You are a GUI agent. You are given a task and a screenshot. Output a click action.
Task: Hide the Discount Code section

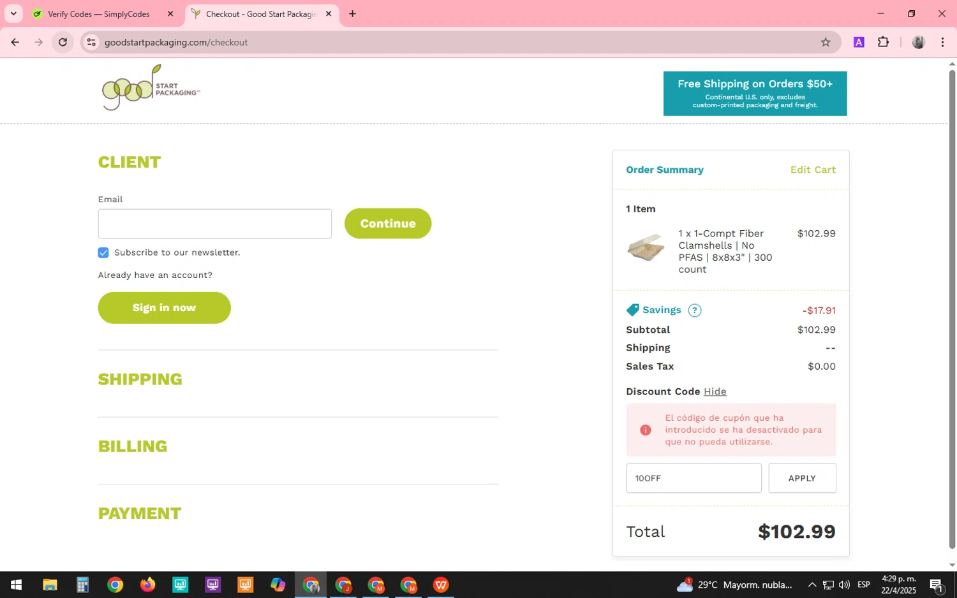715,391
